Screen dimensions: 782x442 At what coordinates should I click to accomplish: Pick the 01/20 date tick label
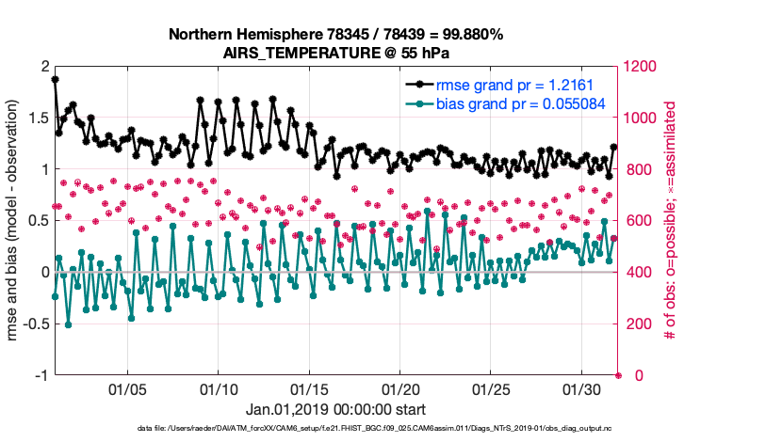[x=399, y=389]
